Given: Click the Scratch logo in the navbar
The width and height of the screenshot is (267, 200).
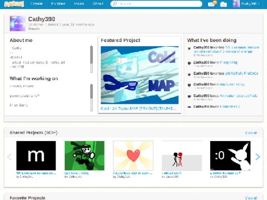Looking at the screenshot, I should 14,4.
